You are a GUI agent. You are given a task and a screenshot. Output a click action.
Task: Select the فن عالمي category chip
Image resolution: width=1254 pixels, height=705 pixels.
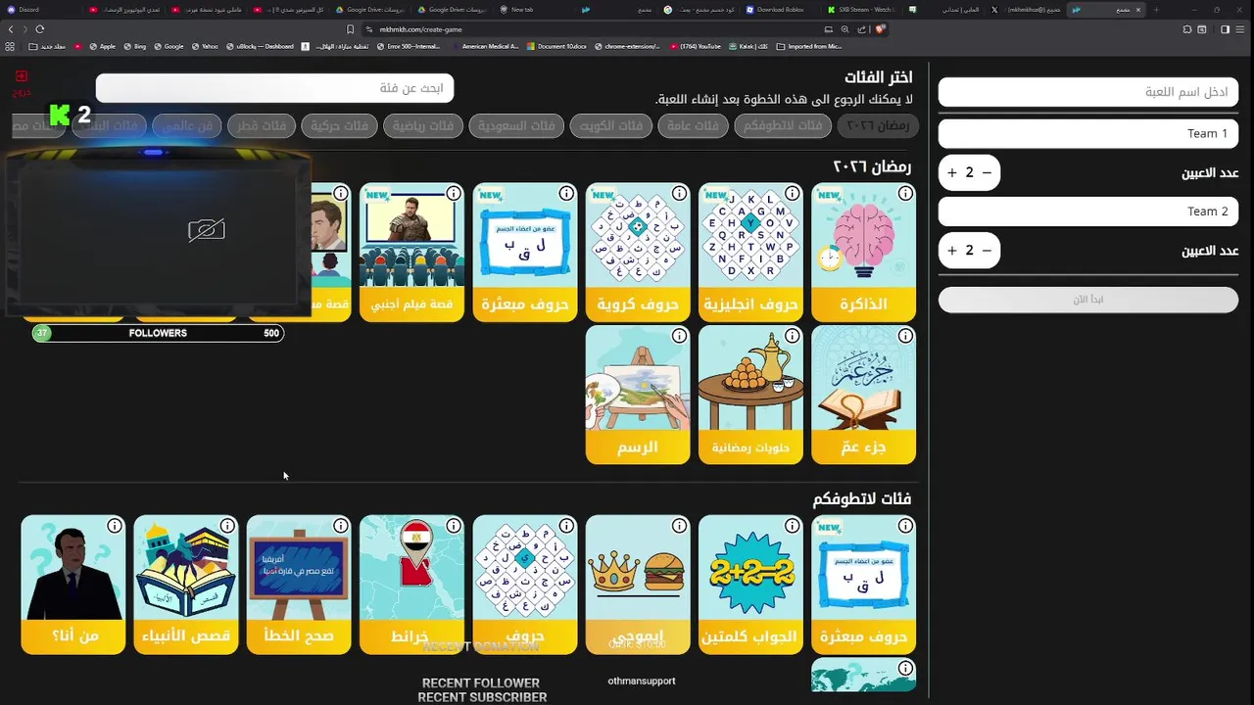coord(187,125)
